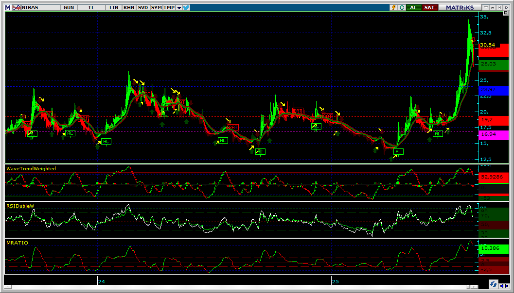The height and width of the screenshot is (293, 514).
Task: Click the Twitter bird icon
Action: tap(186, 8)
